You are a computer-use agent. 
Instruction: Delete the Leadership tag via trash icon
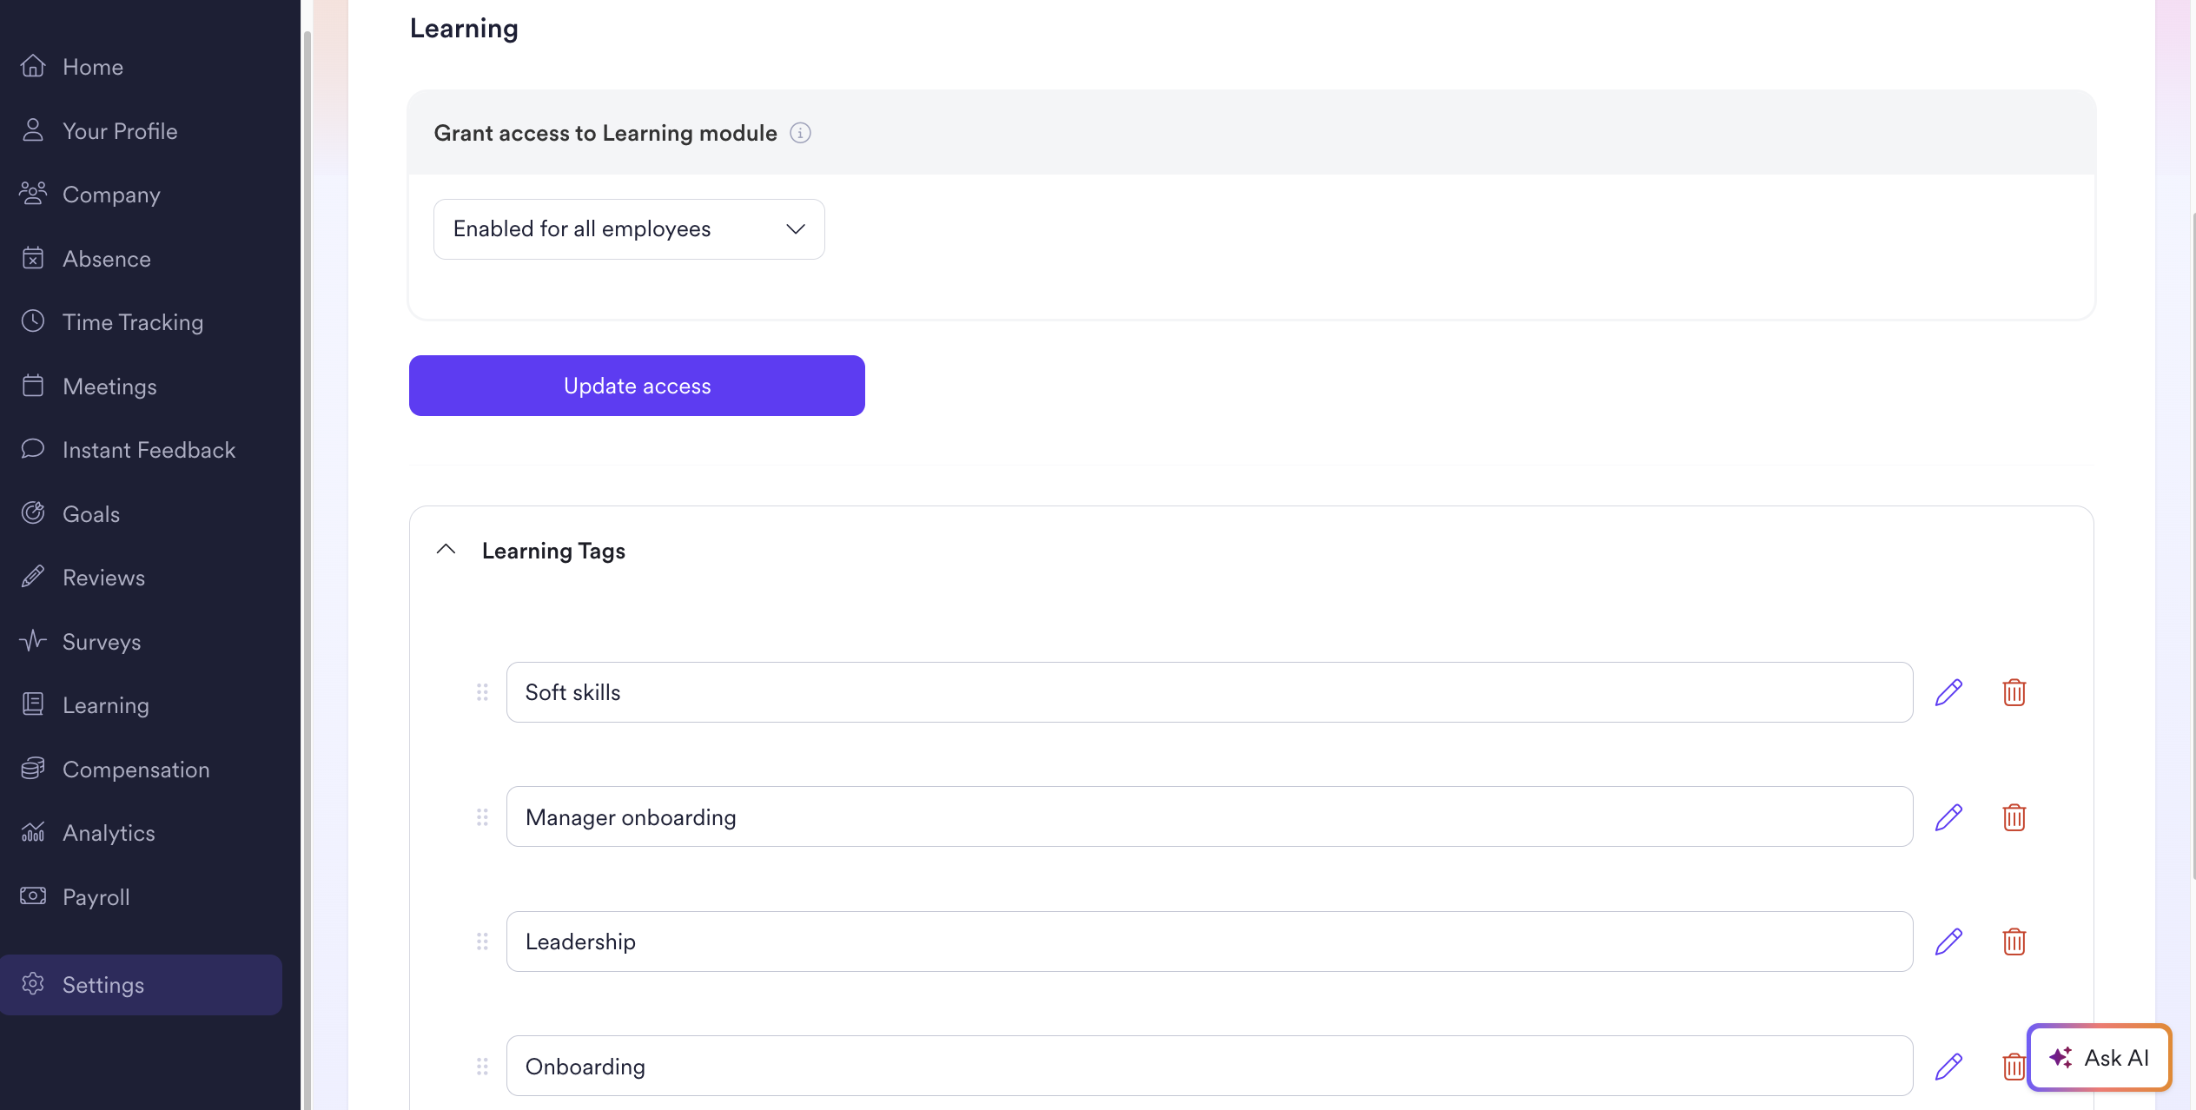(x=2014, y=942)
